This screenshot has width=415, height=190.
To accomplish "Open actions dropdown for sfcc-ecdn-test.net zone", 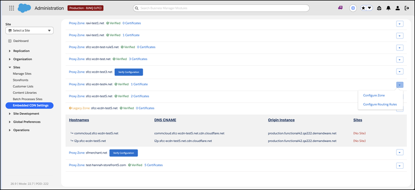I will point(399,60).
